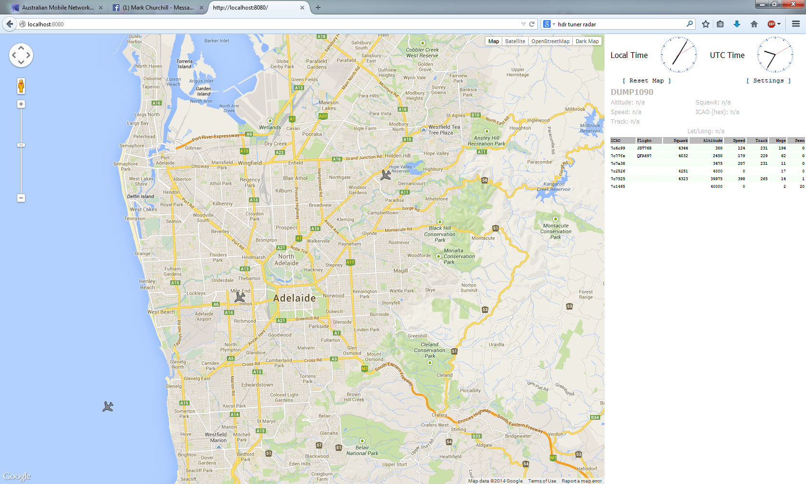Click the Adblock Plus ABP icon
The width and height of the screenshot is (806, 484).
[771, 24]
